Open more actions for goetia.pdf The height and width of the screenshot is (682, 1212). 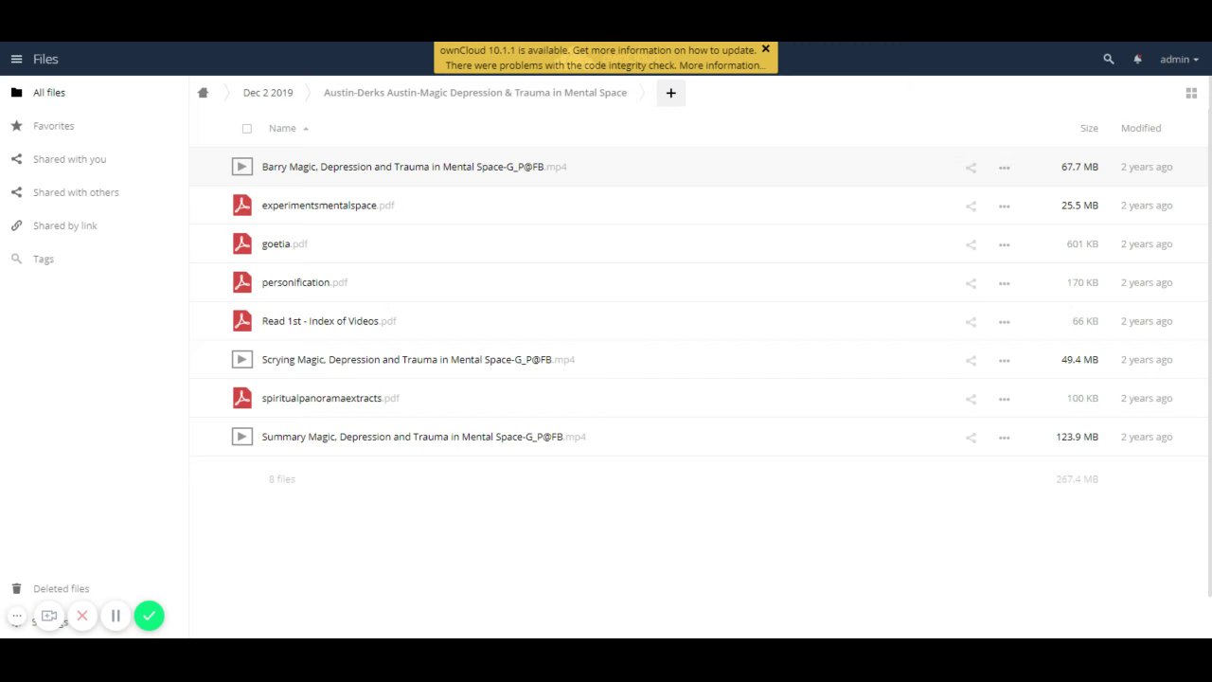click(1004, 244)
